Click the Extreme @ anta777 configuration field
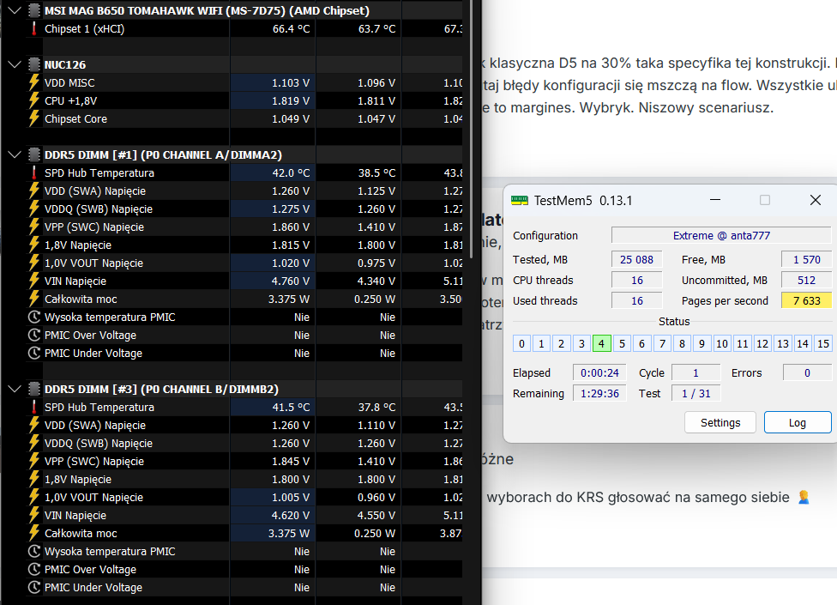 pos(721,235)
